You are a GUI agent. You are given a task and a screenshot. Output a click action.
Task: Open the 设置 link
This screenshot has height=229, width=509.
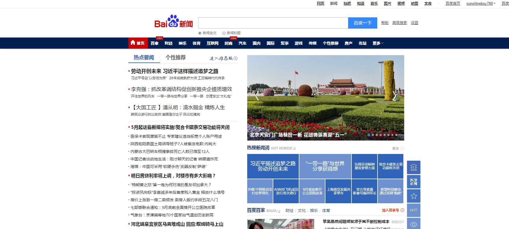[x=415, y=23]
